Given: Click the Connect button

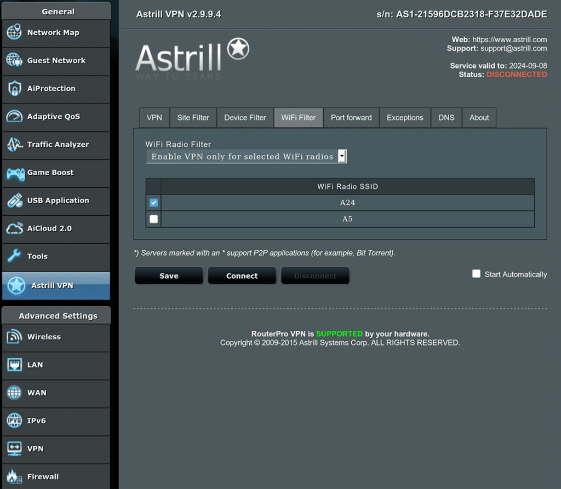Looking at the screenshot, I should click(x=242, y=275).
